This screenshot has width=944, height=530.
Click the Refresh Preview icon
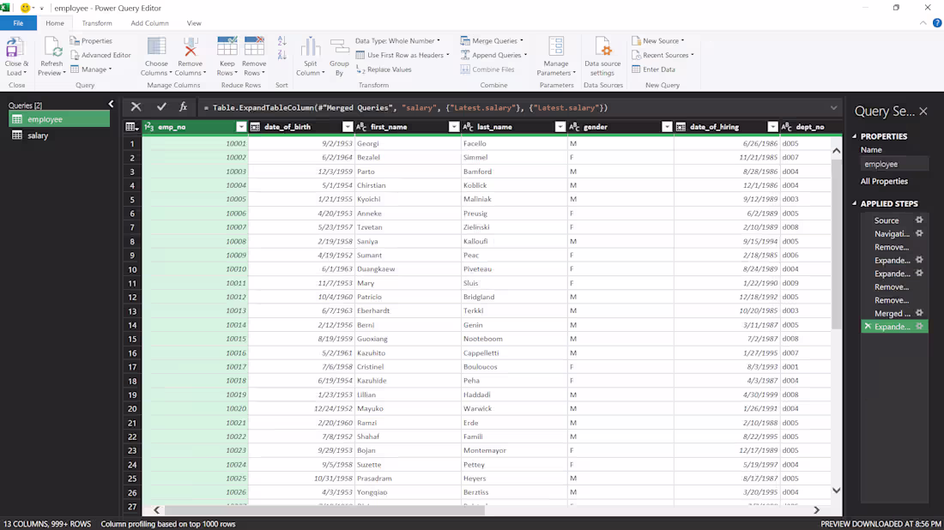pos(51,47)
